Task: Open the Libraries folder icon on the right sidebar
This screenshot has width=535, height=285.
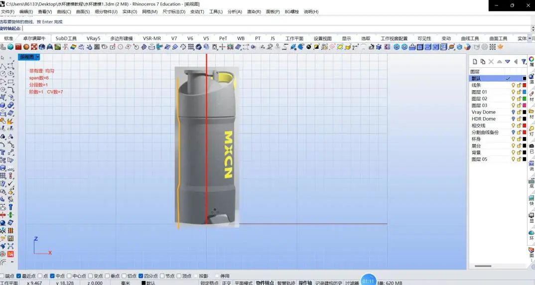Action: coord(532,111)
